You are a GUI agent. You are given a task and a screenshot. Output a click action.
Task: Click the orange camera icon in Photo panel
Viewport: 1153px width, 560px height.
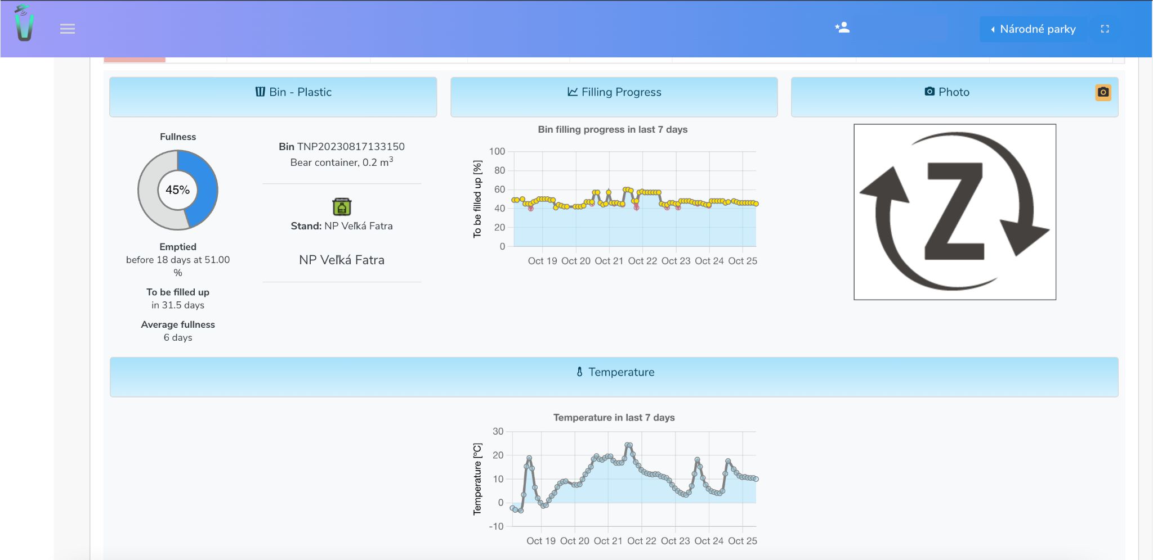pos(1103,92)
